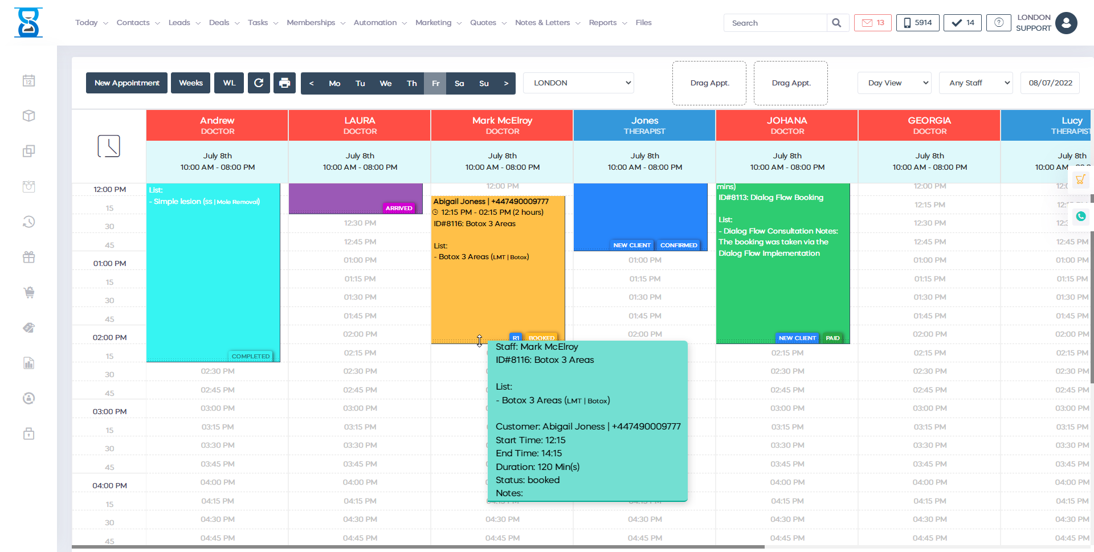
Task: Click the date field showing 08/07/2022
Action: pos(1050,83)
